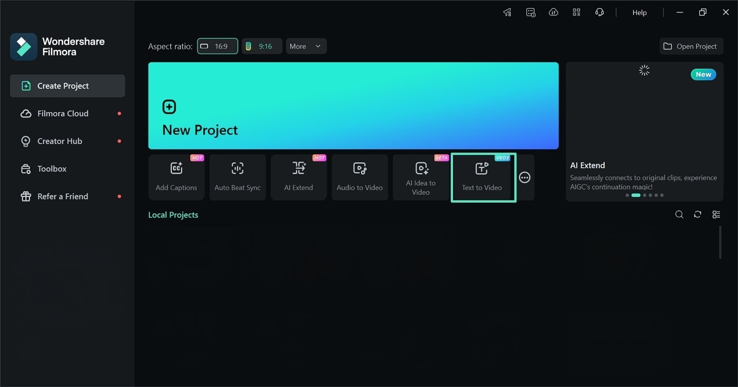738x387 pixels.
Task: Click the projects list scrollbar
Action: [720, 242]
